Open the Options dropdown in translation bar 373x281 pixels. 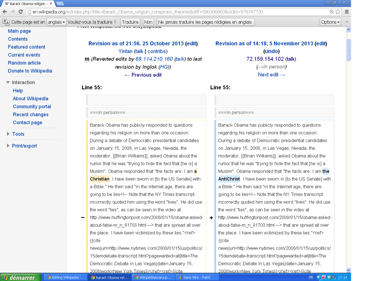(x=330, y=22)
